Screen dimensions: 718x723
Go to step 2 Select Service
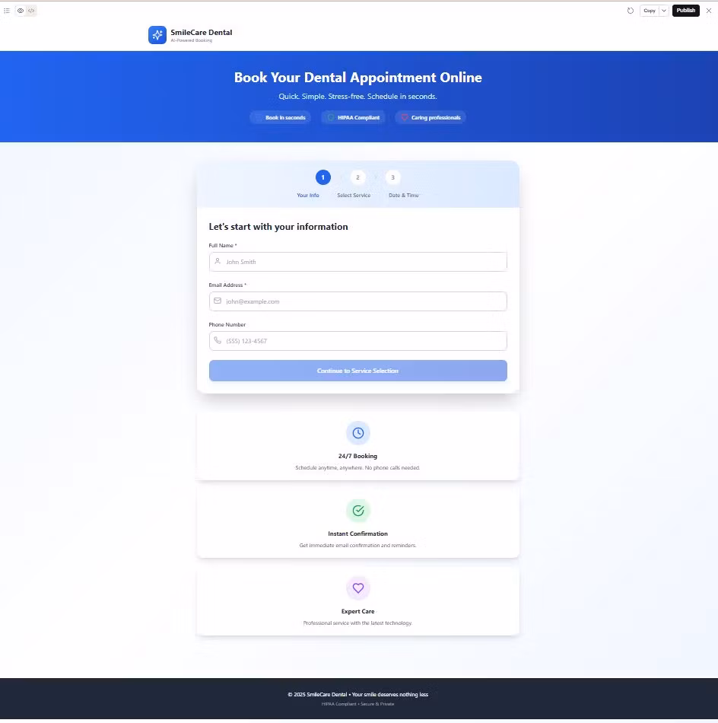pos(357,178)
